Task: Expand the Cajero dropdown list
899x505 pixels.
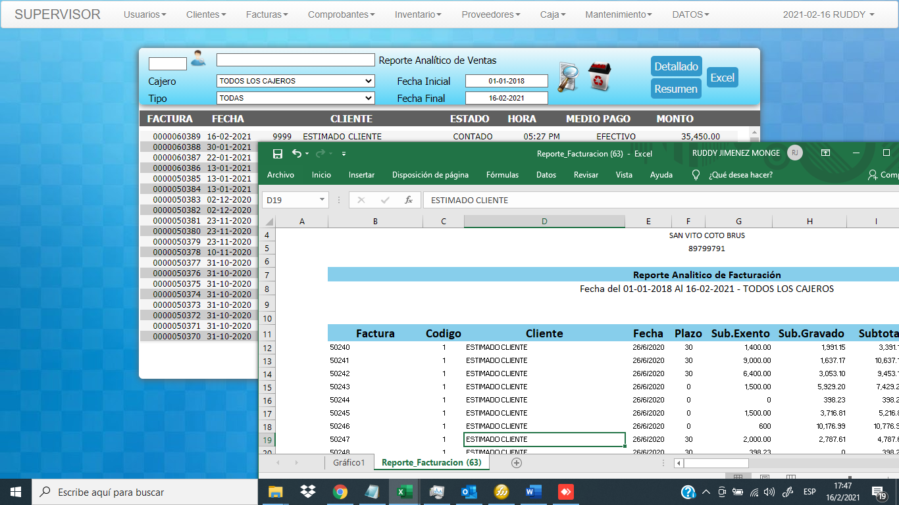Action: tap(295, 81)
